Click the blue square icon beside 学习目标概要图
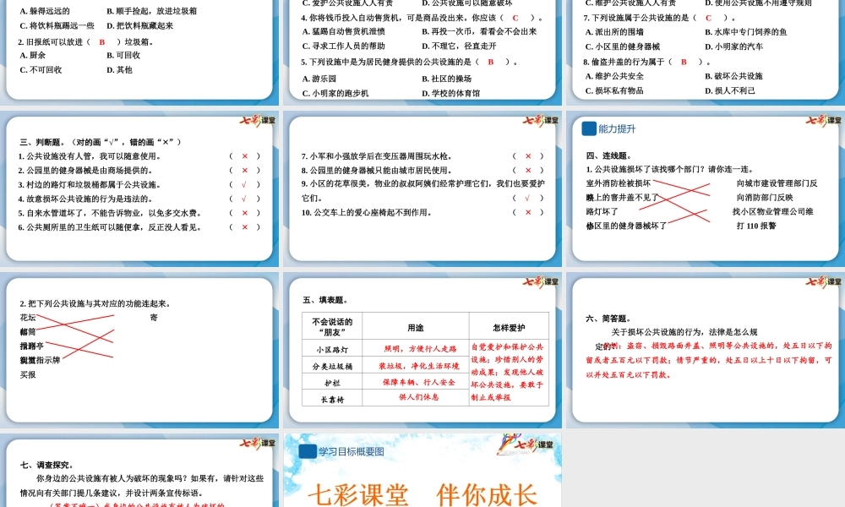845x507 pixels. [307, 450]
